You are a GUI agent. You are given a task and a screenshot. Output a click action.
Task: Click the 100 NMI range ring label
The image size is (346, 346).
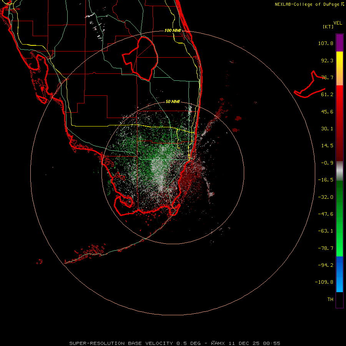173,30
